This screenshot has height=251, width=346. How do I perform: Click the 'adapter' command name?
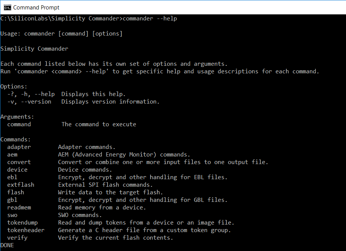click(19, 147)
